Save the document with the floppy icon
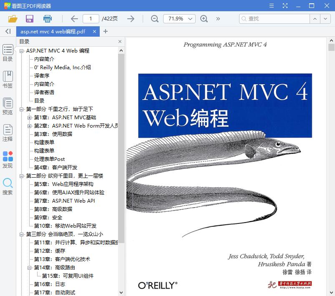This screenshot has width=335, height=296. click(30, 19)
